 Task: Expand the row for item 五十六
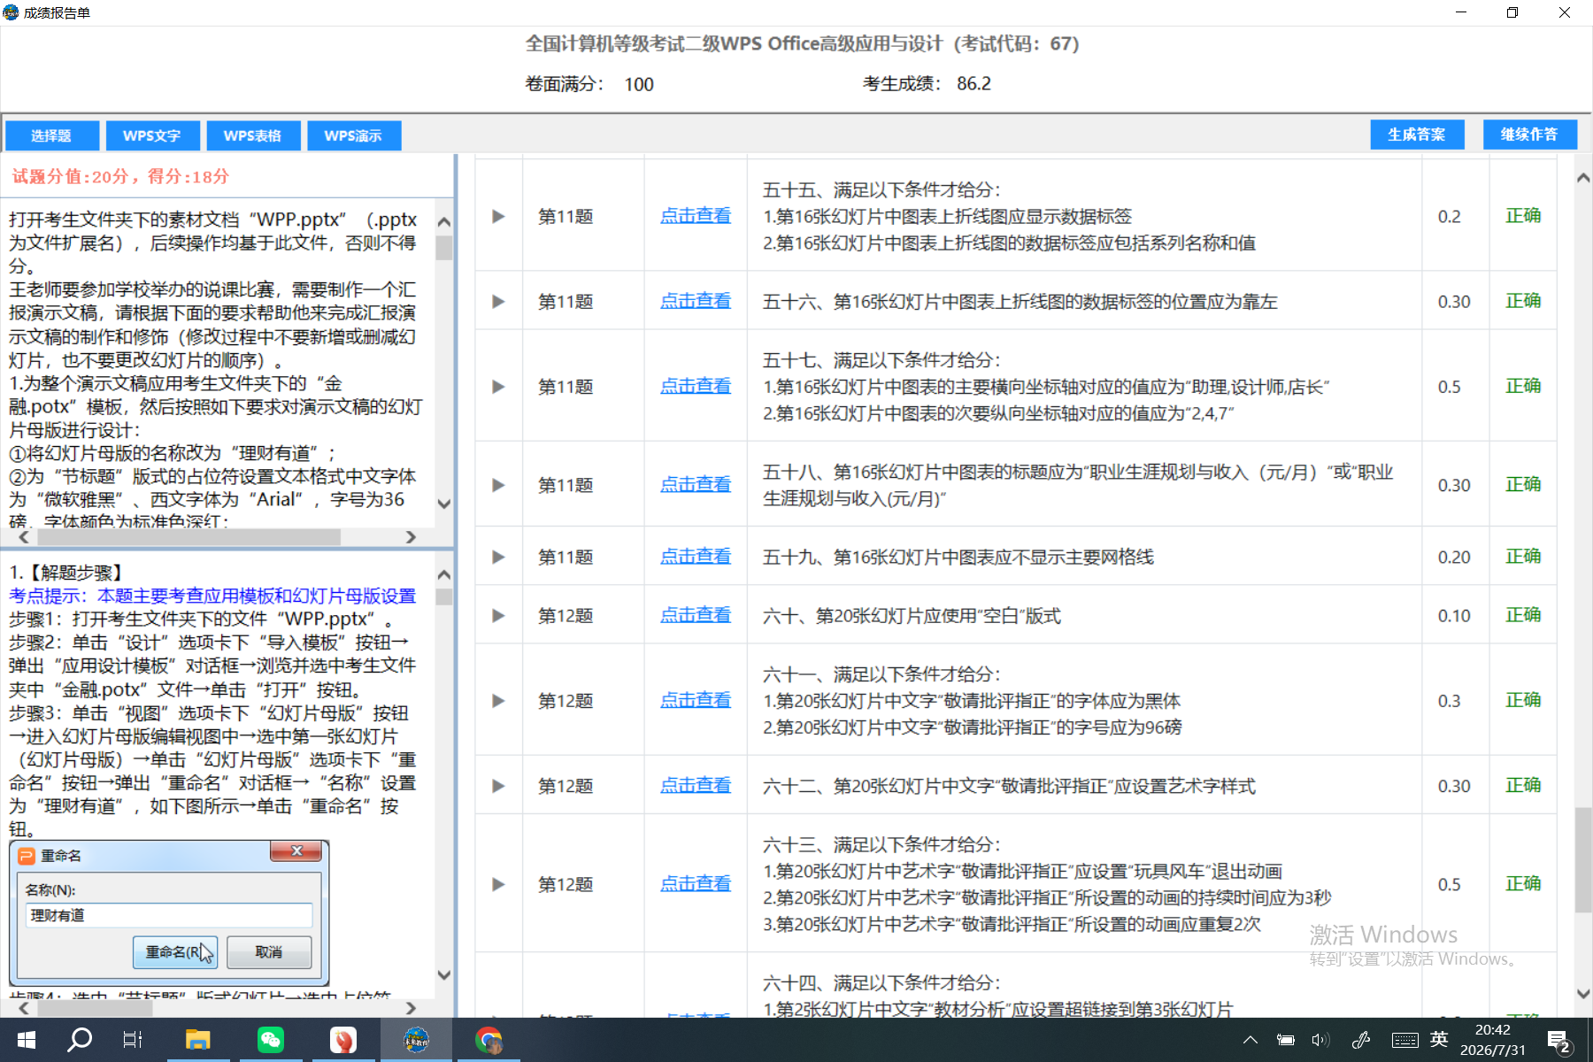coord(498,301)
